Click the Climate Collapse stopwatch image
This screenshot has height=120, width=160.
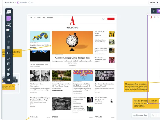click(72, 43)
